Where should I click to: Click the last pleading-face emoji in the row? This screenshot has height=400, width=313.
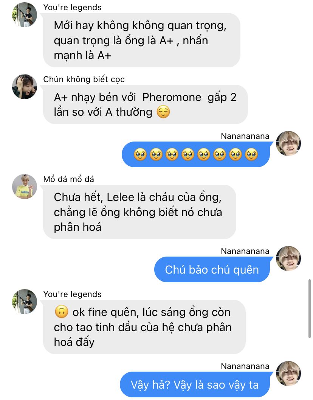tap(251, 154)
